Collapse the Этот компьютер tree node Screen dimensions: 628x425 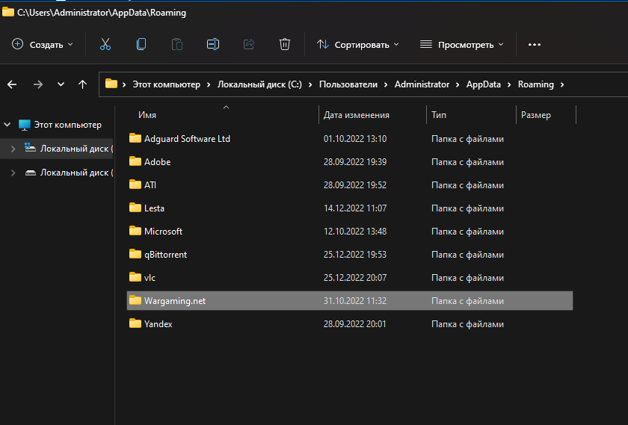coord(7,125)
